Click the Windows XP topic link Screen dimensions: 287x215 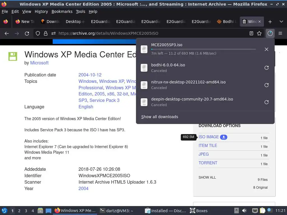pos(112,81)
